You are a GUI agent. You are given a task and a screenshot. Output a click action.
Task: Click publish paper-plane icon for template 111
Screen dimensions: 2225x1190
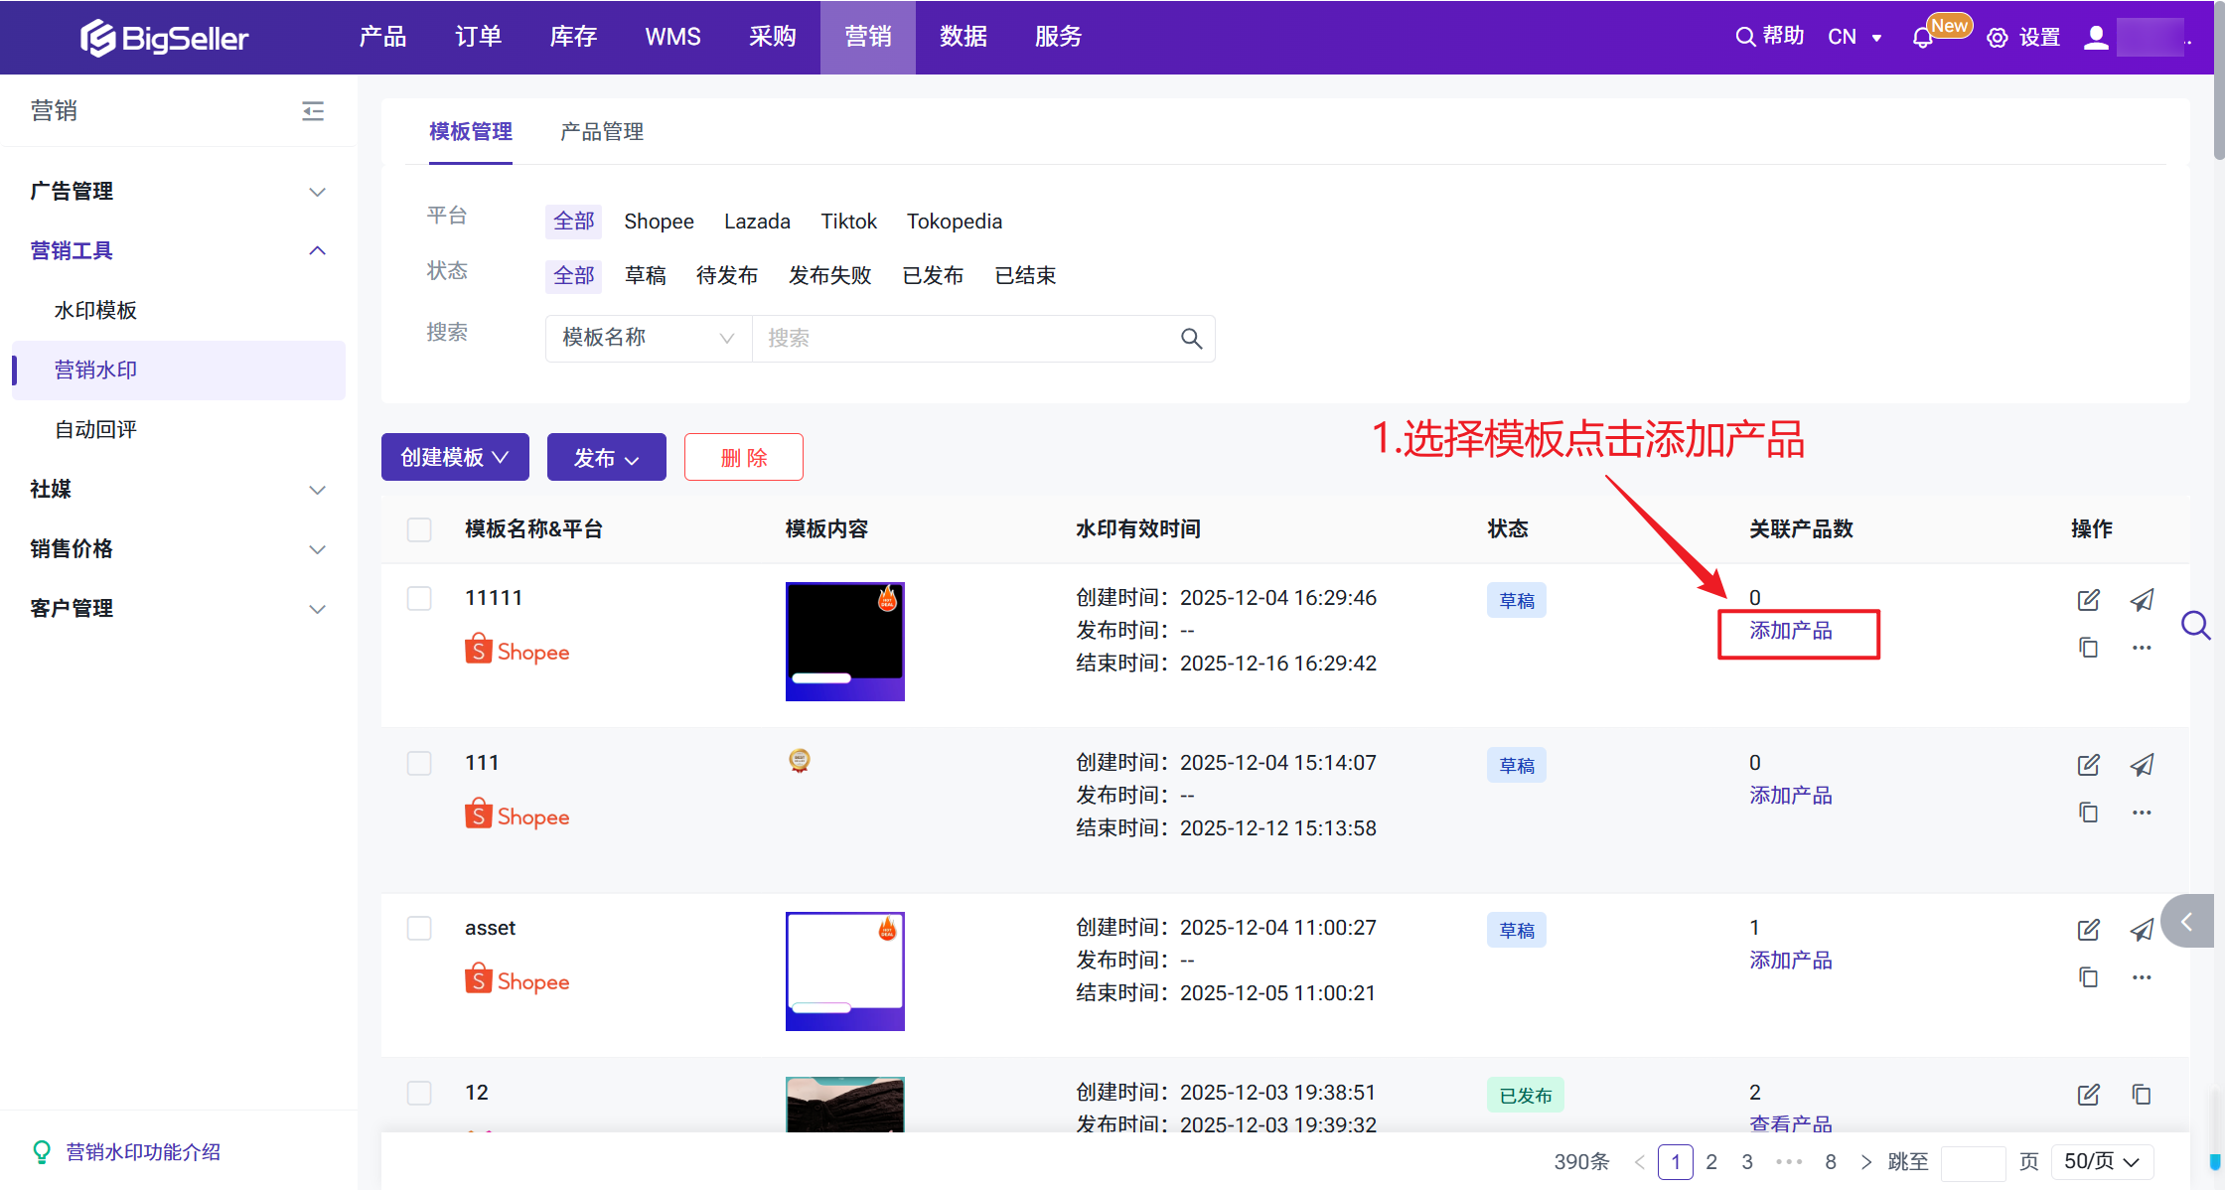click(2142, 765)
